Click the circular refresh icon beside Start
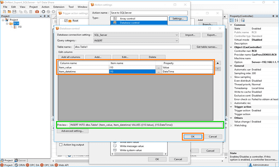Image resolution: width=279 pixels, height=167 pixels. point(49,12)
